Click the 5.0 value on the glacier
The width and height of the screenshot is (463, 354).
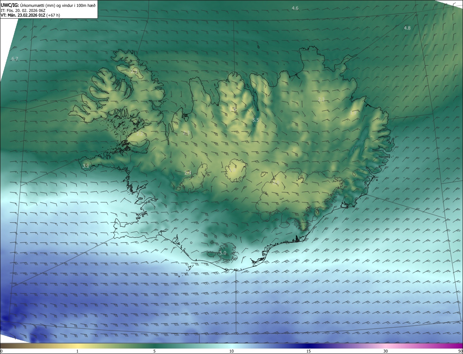223,253
